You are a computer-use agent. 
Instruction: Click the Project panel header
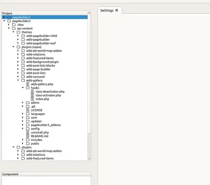coord(45,13)
